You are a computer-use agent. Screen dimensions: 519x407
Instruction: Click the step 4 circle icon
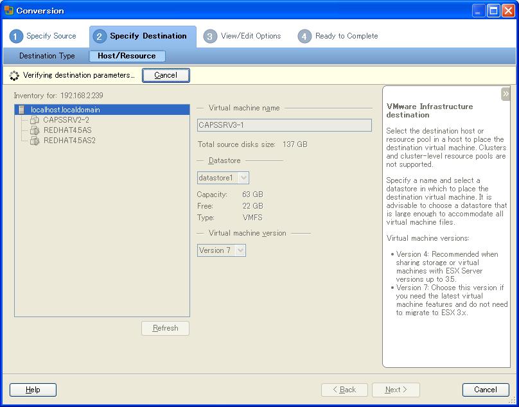(304, 36)
